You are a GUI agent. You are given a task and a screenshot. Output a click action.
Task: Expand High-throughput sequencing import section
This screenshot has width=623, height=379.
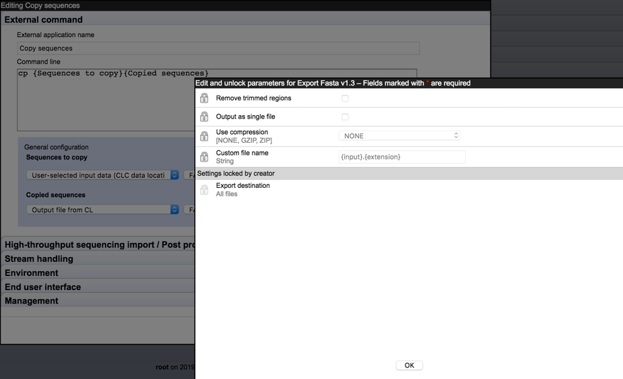98,245
